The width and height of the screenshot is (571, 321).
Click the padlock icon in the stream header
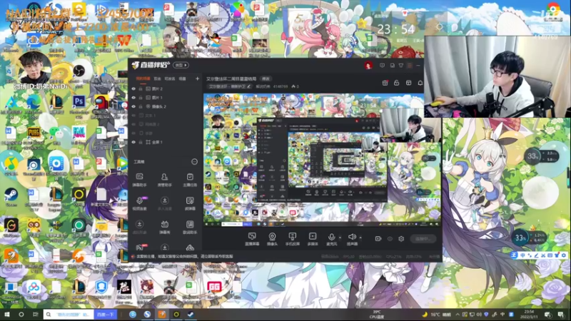click(397, 83)
